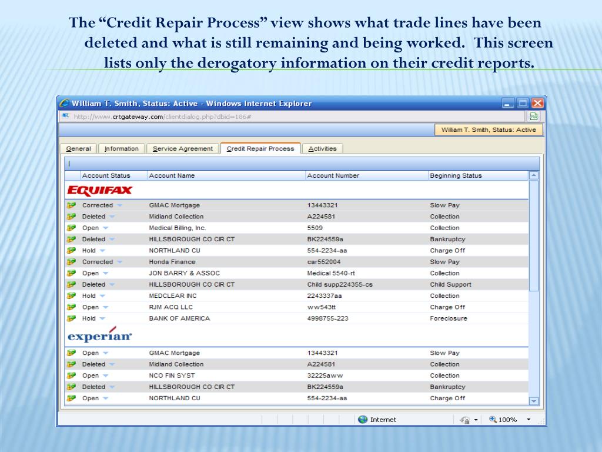Sort by Account Name column header
The image size is (602, 452).
[226, 175]
